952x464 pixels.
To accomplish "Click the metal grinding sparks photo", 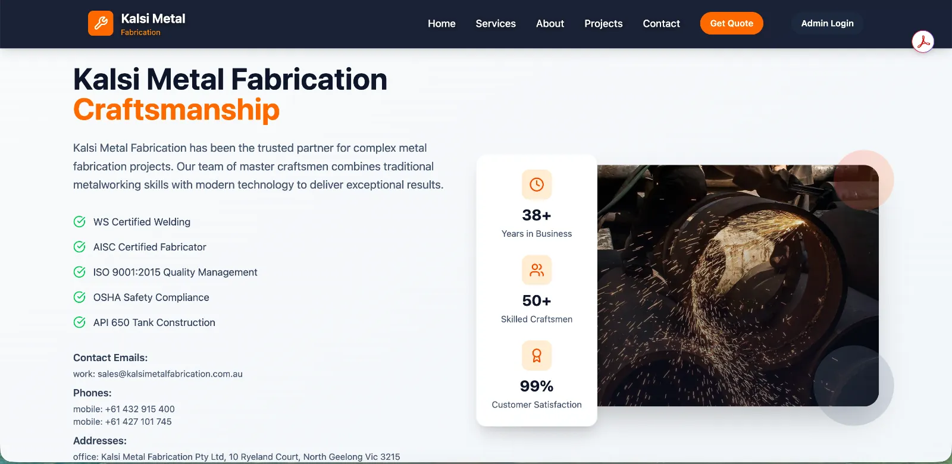I will click(738, 286).
